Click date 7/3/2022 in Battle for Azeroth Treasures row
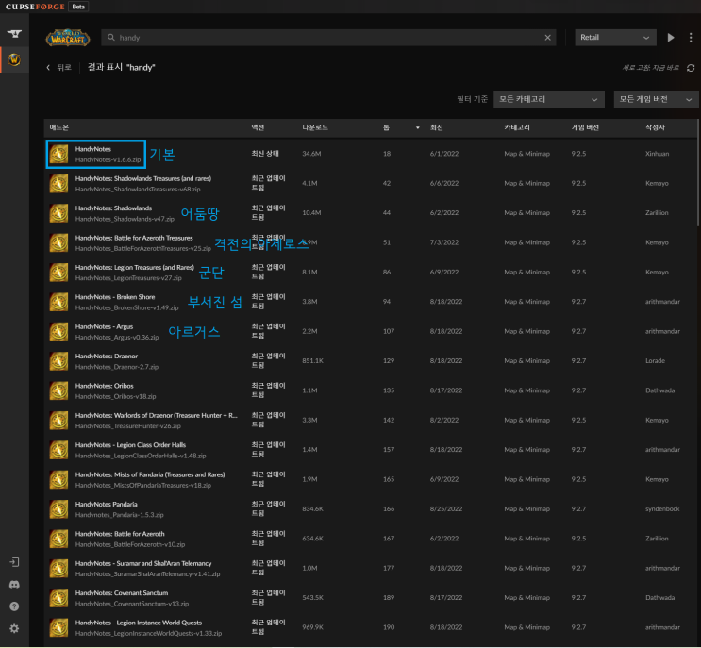Image resolution: width=701 pixels, height=648 pixels. coord(444,242)
